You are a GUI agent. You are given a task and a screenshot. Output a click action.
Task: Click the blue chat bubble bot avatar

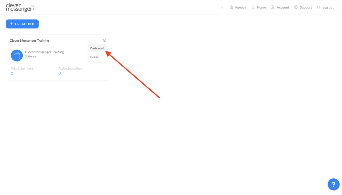[17, 55]
